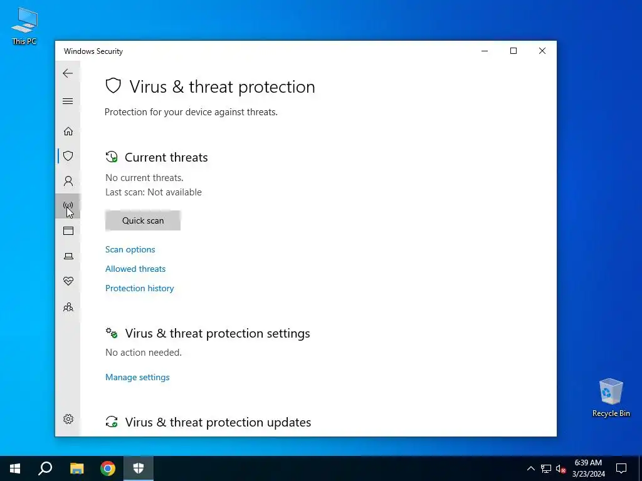Select Recycle Bin desktop icon

[611, 398]
